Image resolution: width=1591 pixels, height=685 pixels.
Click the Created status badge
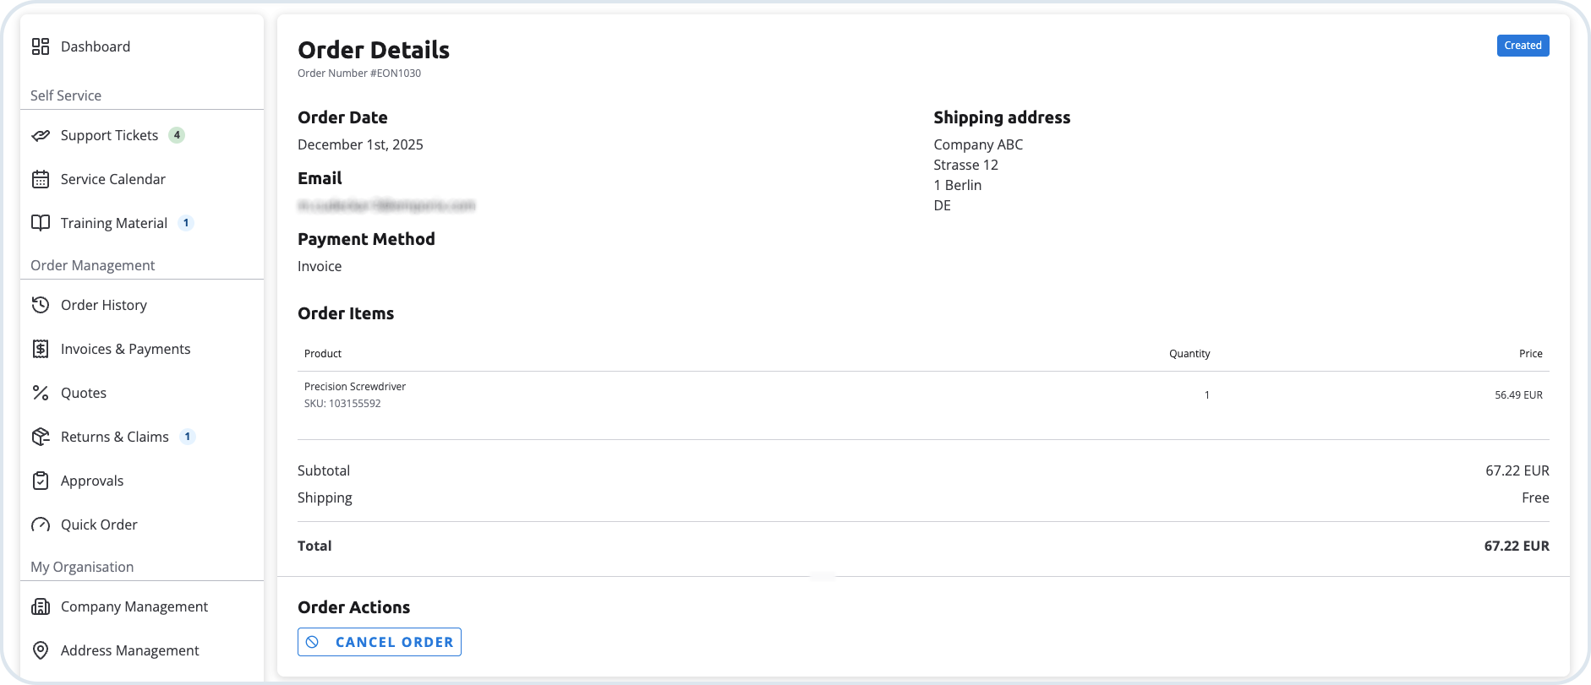pyautogui.click(x=1523, y=46)
